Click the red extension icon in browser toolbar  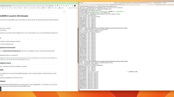pyautogui.click(x=55, y=6)
